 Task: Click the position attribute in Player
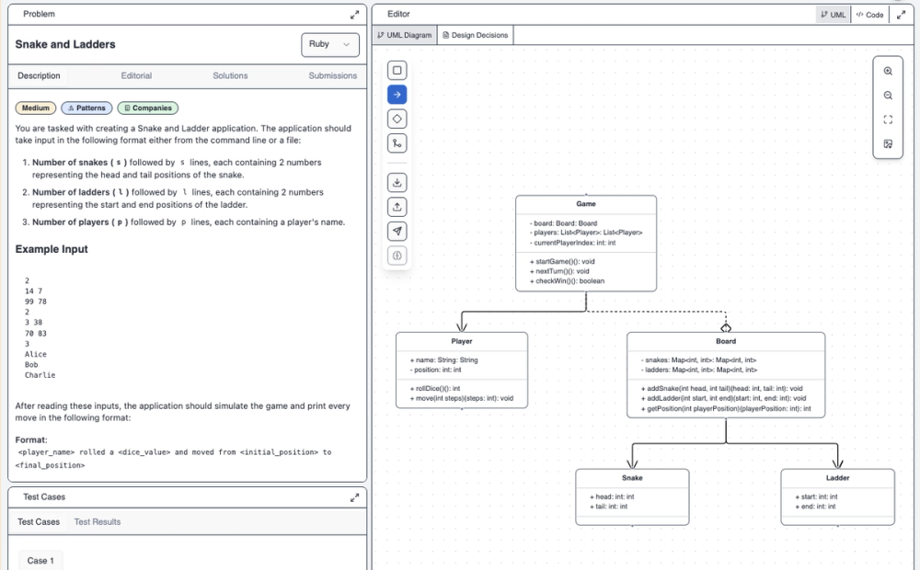435,370
